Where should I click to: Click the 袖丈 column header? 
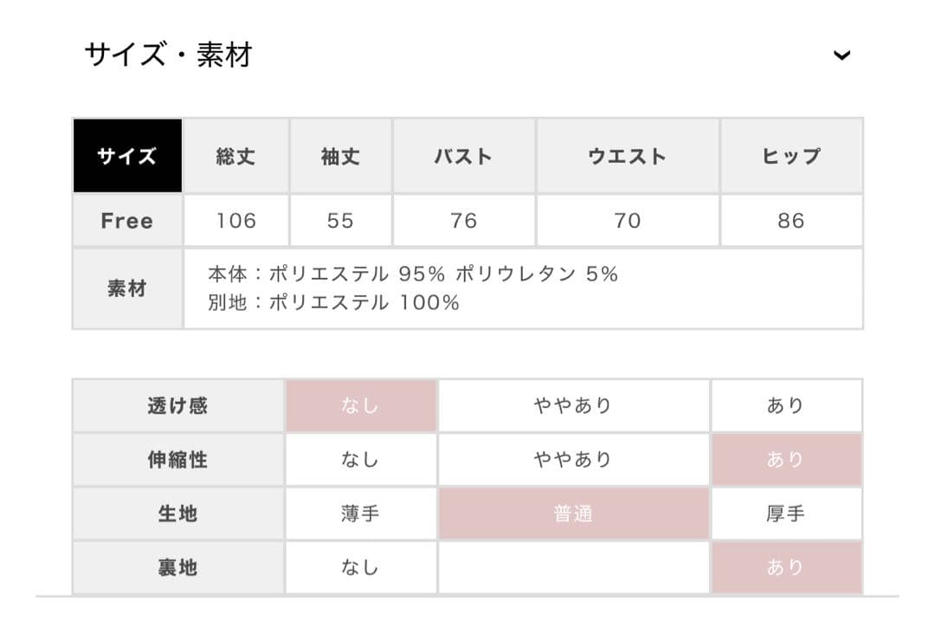[x=340, y=157]
